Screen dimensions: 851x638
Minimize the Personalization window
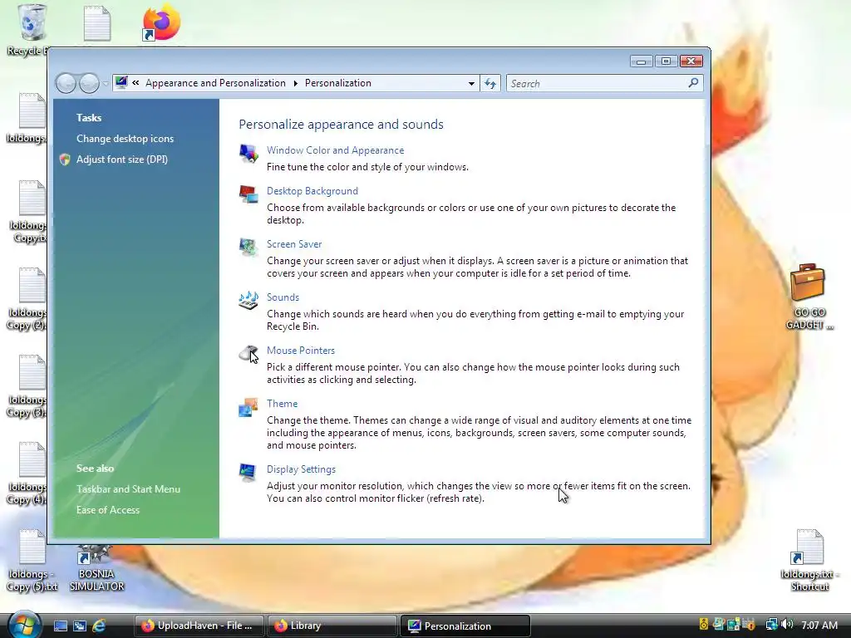[x=641, y=61]
